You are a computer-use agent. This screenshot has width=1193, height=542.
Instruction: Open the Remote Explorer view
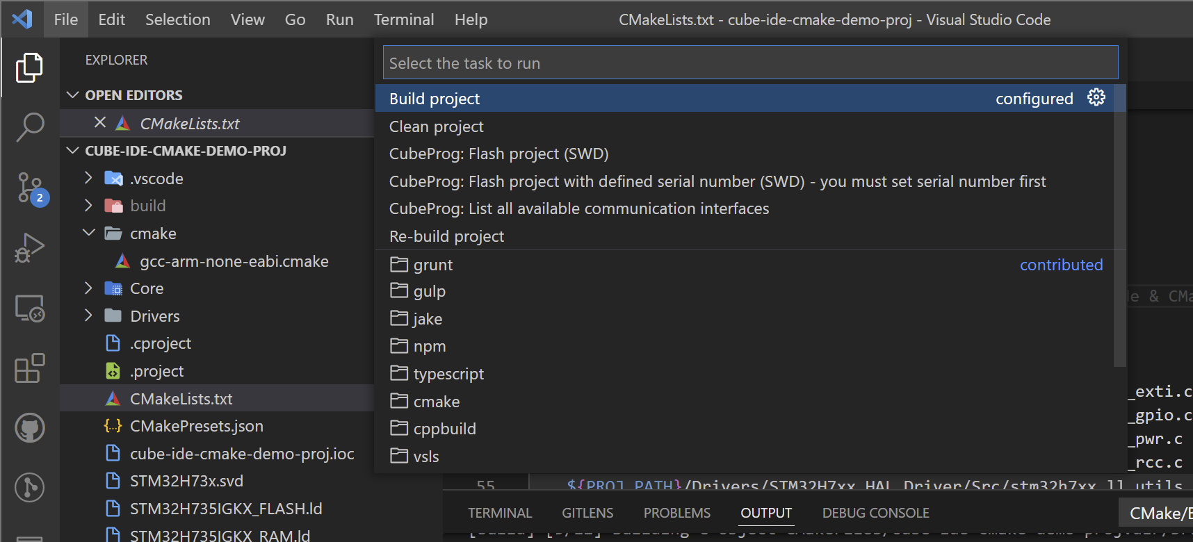(29, 308)
